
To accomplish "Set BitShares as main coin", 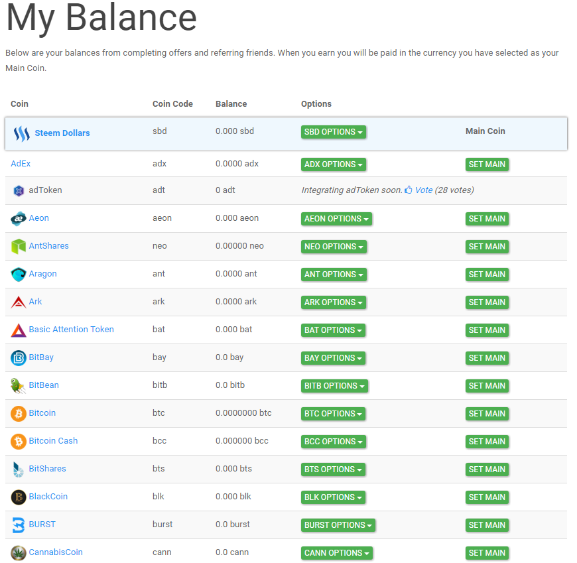I will pos(487,470).
